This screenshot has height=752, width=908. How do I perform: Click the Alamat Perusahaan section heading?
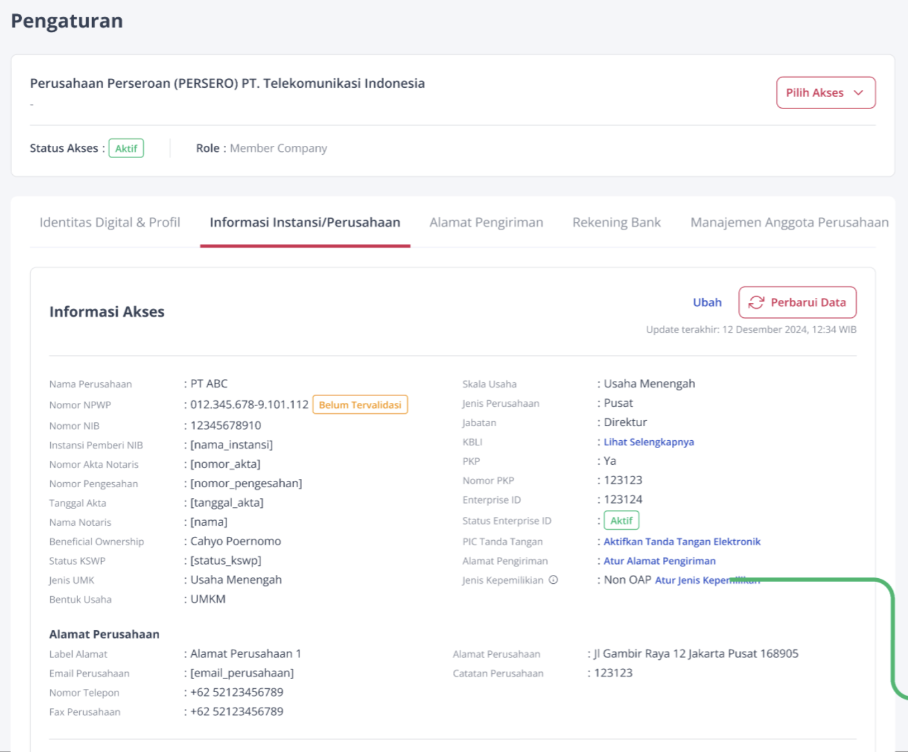(104, 634)
